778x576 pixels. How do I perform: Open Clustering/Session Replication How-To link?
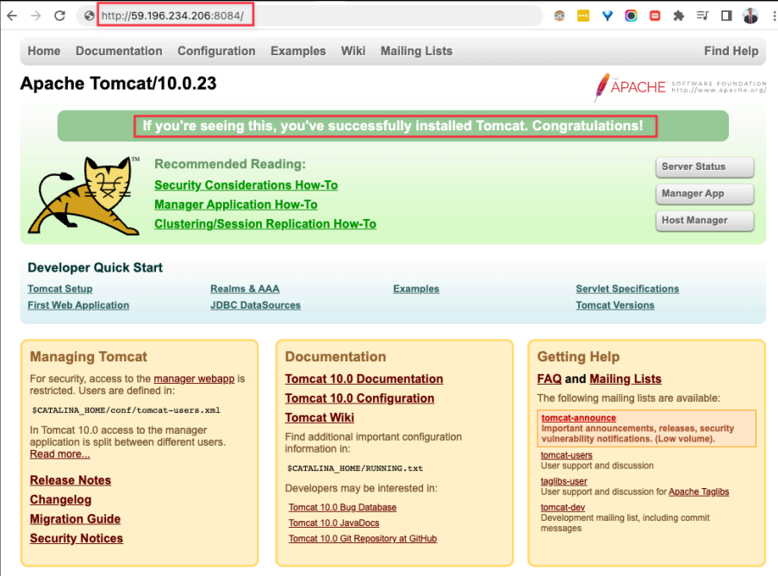pyautogui.click(x=265, y=224)
